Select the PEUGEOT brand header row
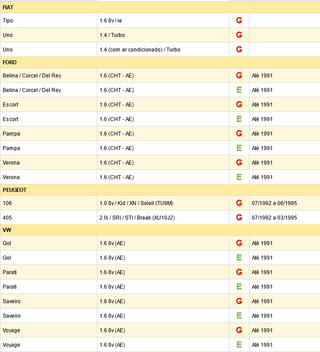 pyautogui.click(x=160, y=190)
